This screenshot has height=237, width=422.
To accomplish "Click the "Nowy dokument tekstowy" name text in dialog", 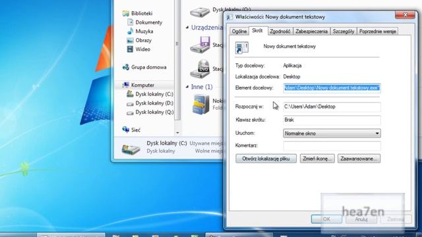I will pos(289,46).
